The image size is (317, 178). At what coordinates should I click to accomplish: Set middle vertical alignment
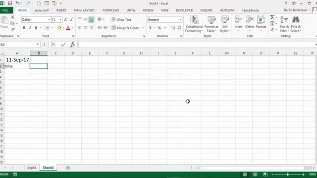[x=86, y=19]
